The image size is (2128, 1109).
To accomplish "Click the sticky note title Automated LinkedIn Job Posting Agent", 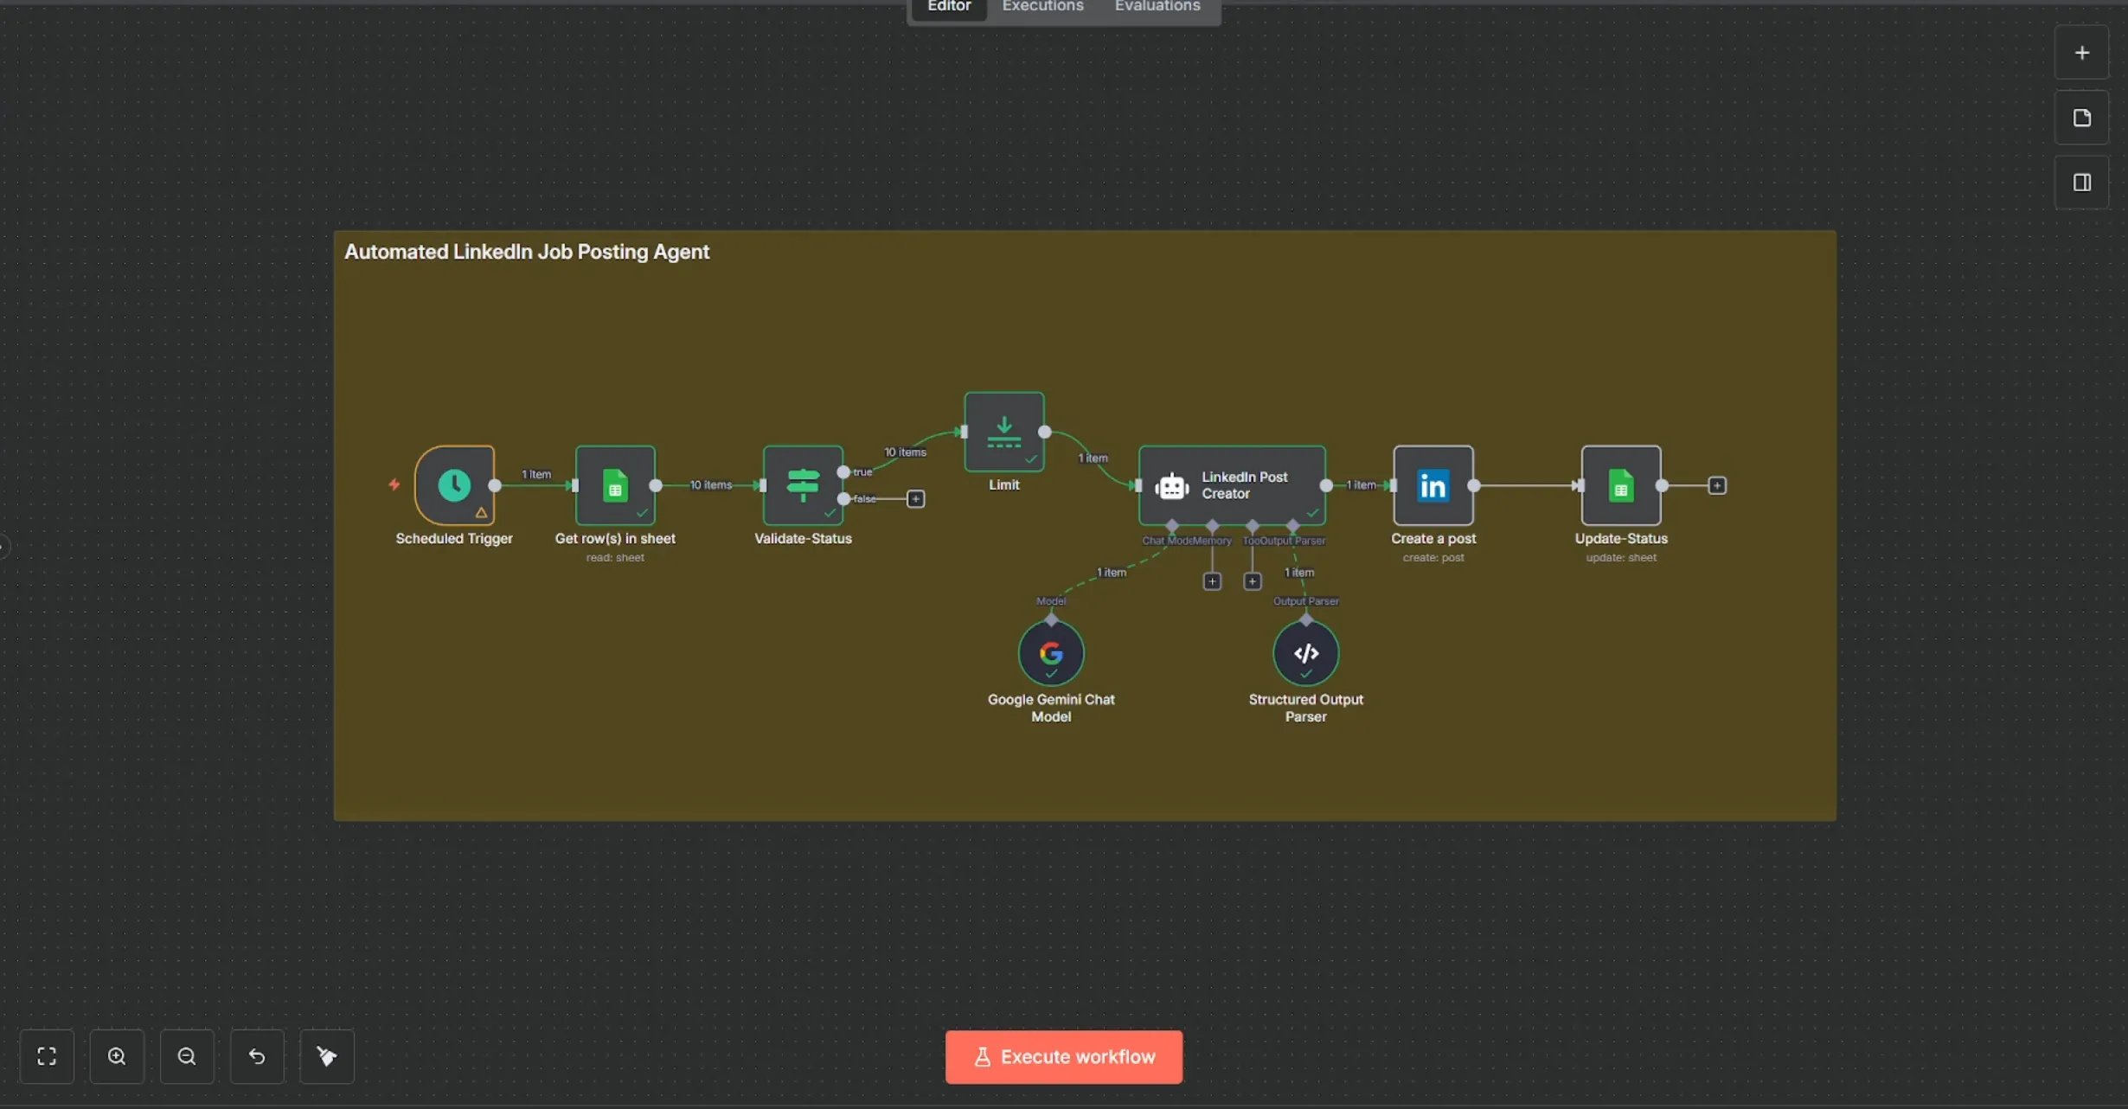I will click(x=527, y=252).
